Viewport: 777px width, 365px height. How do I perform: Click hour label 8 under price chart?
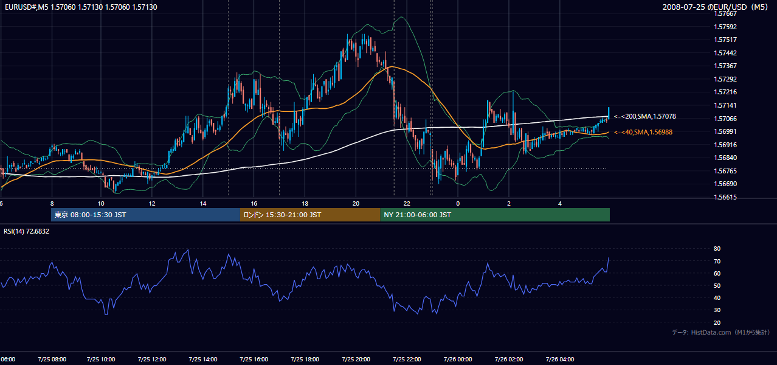coord(52,204)
